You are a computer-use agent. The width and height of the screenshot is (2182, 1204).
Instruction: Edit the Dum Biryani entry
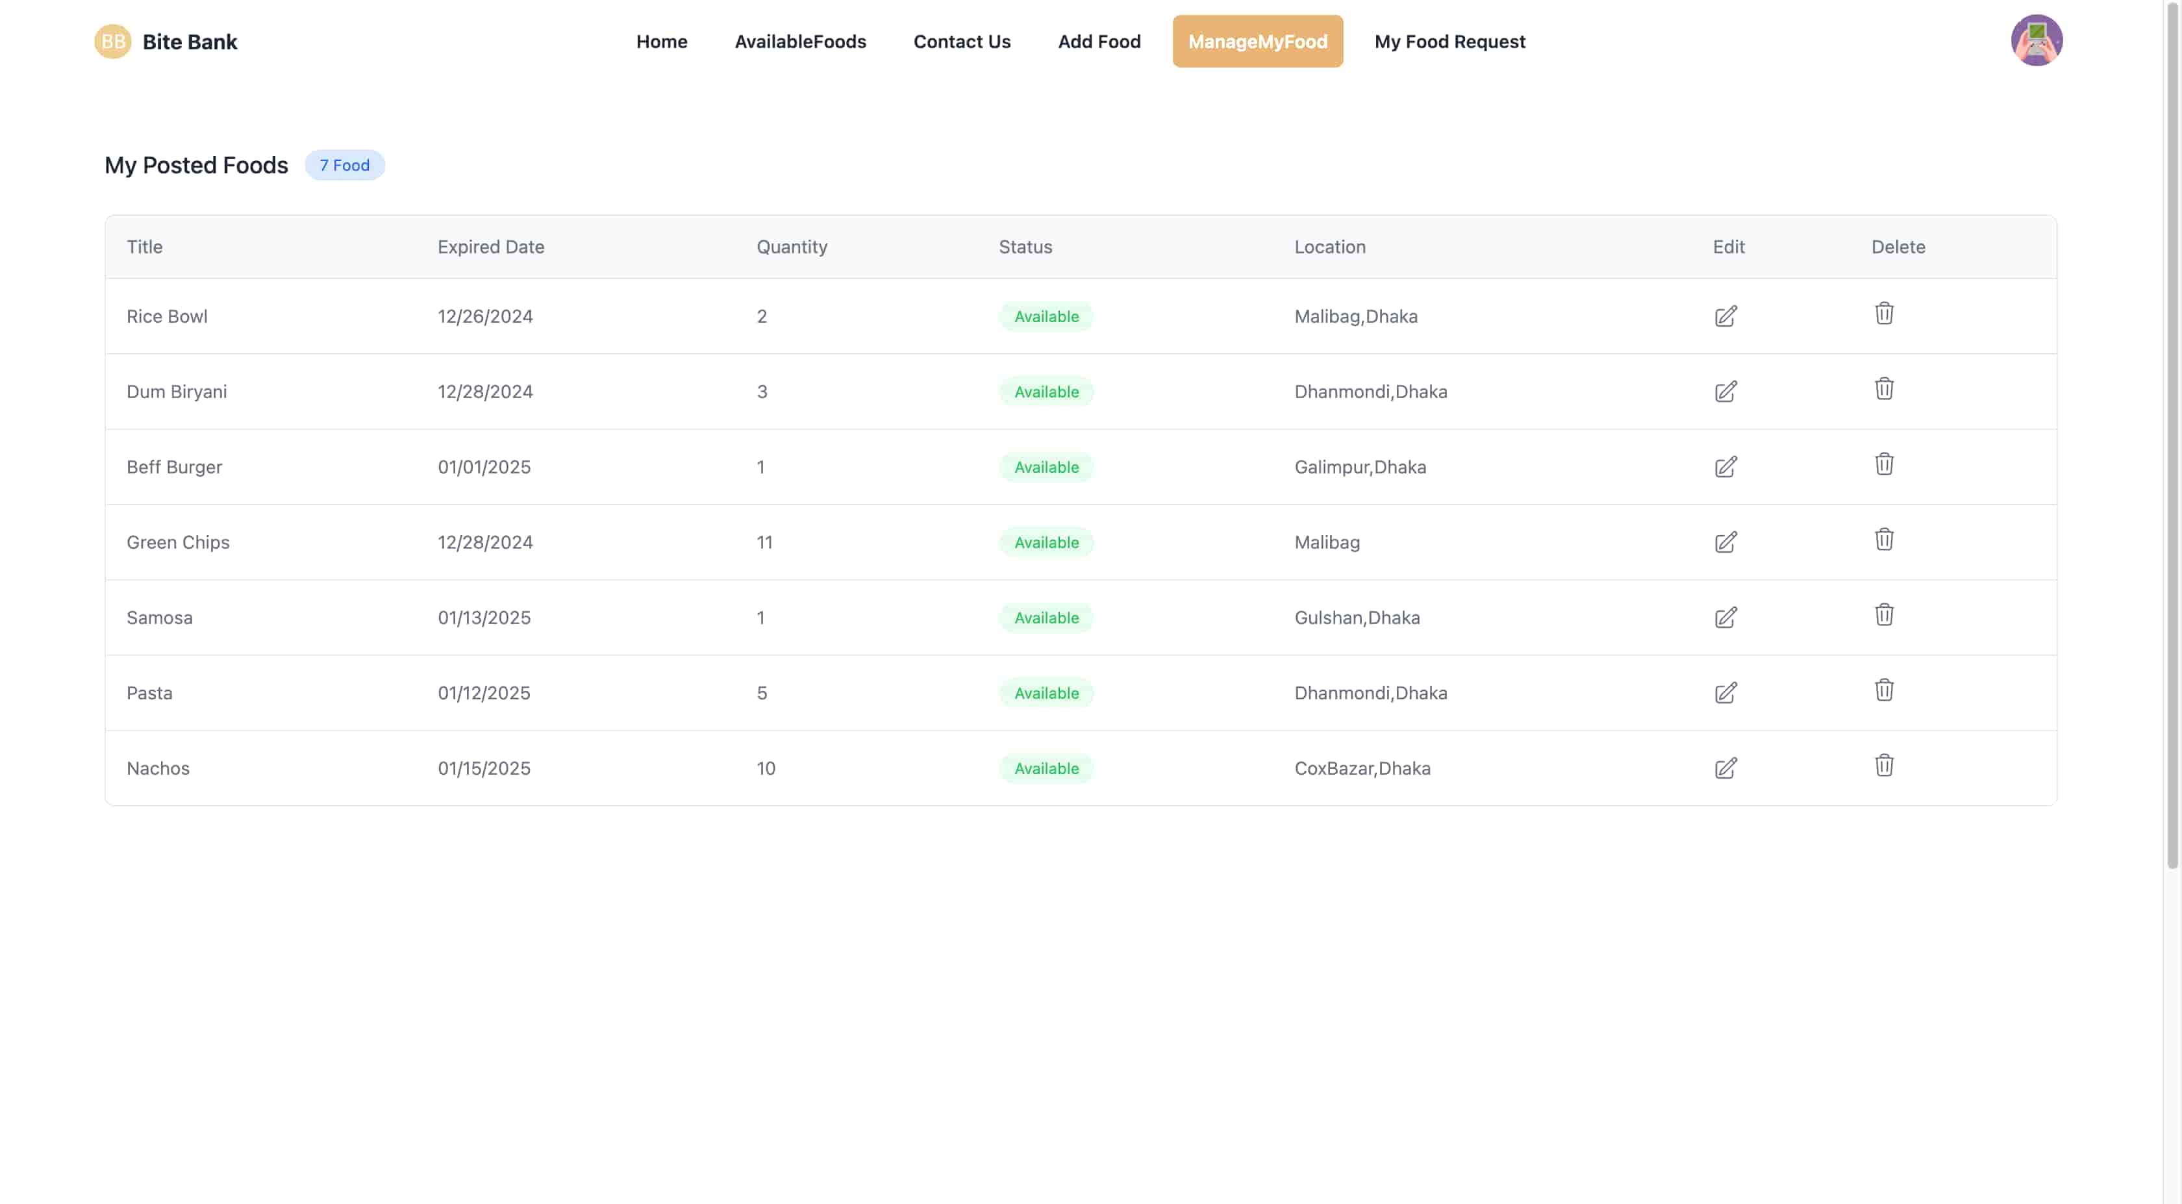(1725, 392)
